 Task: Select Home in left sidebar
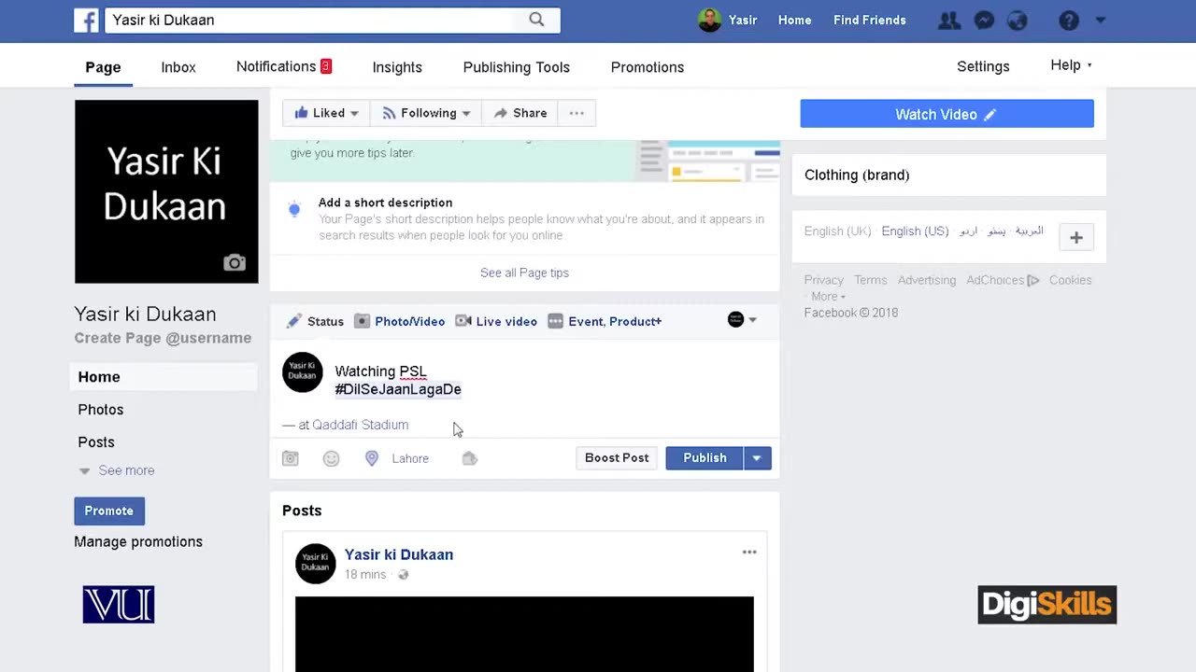(164, 377)
